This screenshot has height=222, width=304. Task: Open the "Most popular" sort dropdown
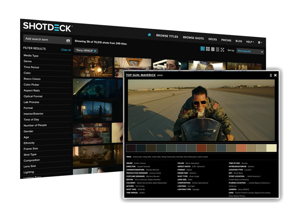coord(249,51)
